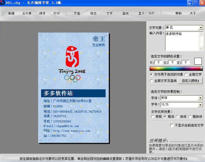Image resolution: width=205 pixels, height=162 pixels.
Task: Click the 帮助 help button
Action: coord(178,13)
